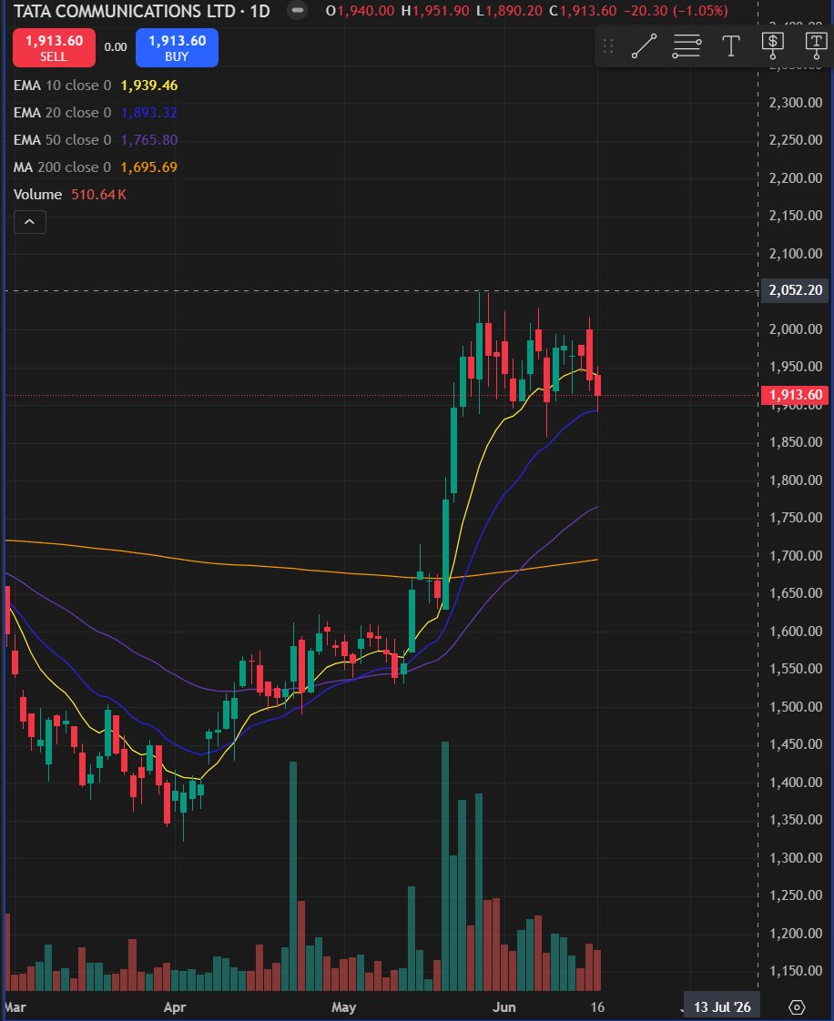834x1021 pixels.
Task: Click the orange 1,695.69 MA 200 value
Action: [148, 167]
